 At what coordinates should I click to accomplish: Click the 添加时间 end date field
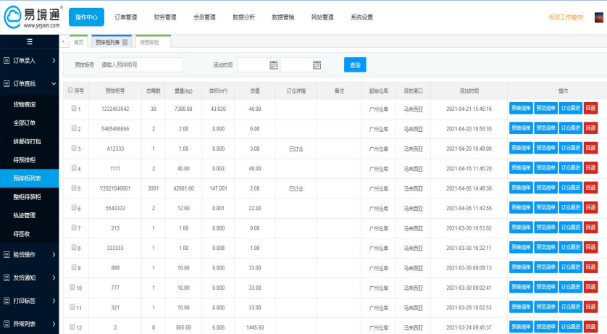point(301,65)
